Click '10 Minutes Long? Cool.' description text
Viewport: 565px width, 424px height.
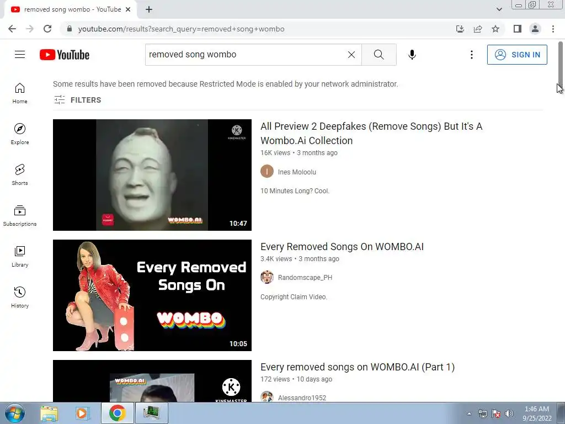[x=295, y=190]
